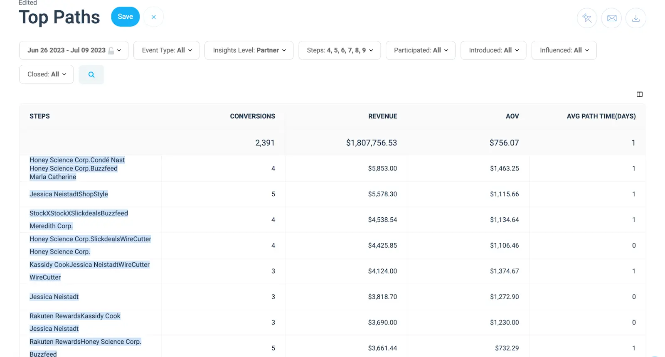The height and width of the screenshot is (357, 665).
Task: Expand the Introduced: All filter
Action: pyautogui.click(x=493, y=50)
